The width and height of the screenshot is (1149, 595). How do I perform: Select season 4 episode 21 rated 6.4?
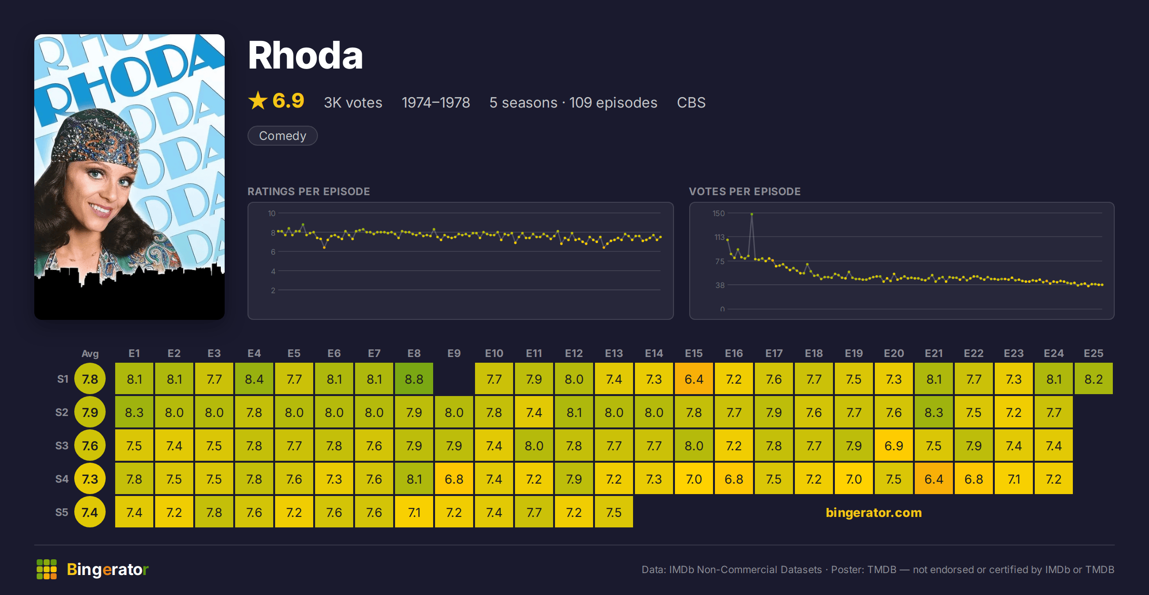tap(934, 479)
